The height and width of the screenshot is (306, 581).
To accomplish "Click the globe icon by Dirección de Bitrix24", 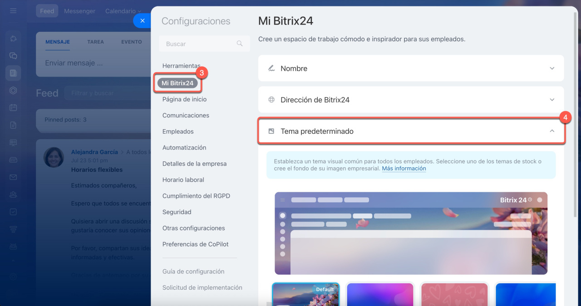I will [x=271, y=100].
